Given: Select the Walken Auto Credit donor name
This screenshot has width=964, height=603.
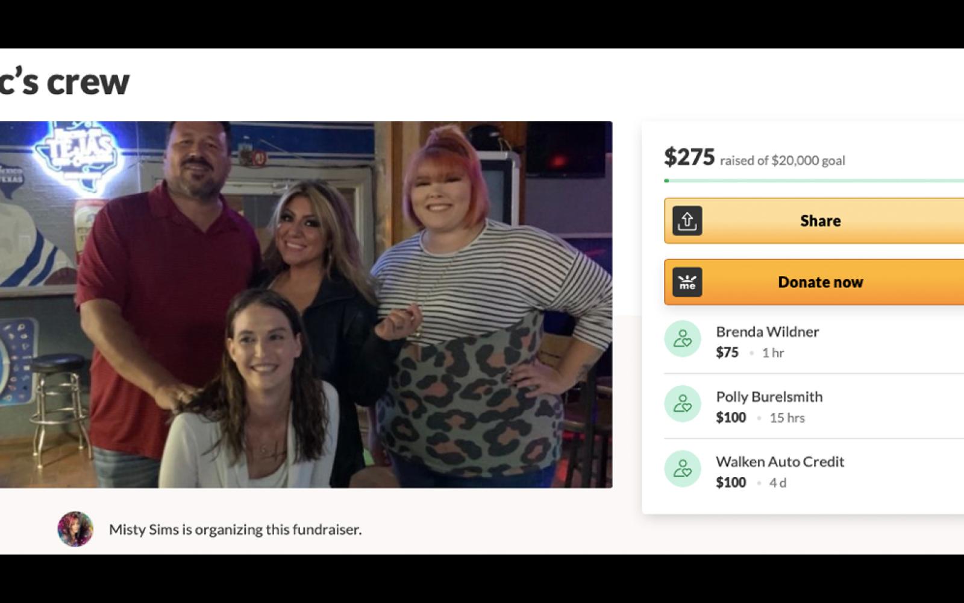Looking at the screenshot, I should 780,462.
